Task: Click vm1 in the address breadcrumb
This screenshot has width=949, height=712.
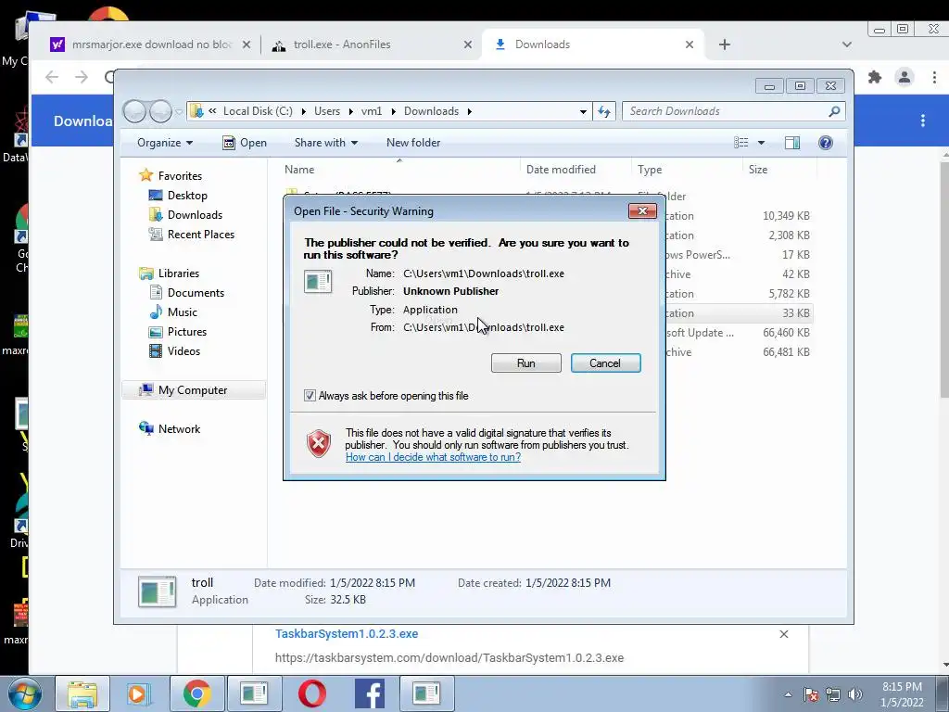Action: point(372,111)
